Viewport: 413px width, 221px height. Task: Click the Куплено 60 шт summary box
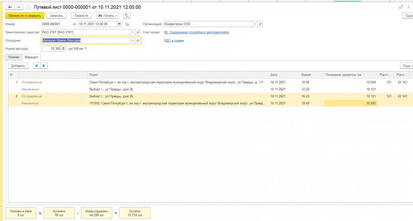pyautogui.click(x=59, y=213)
